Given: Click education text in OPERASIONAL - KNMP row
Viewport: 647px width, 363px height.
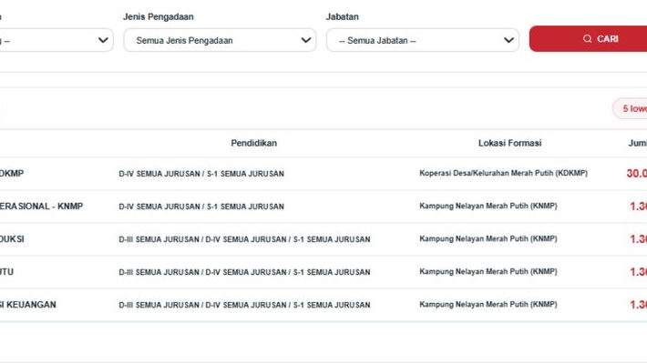Looking at the screenshot, I should 201,207.
